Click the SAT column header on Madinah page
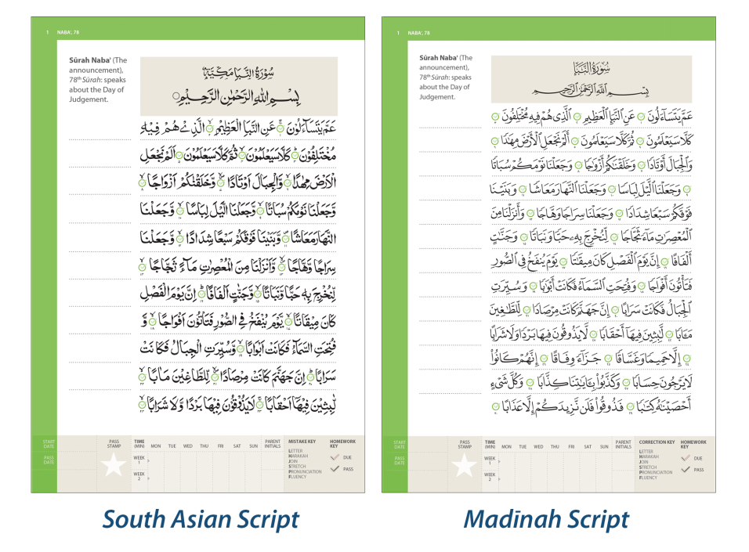The image size is (749, 552). coord(588,446)
